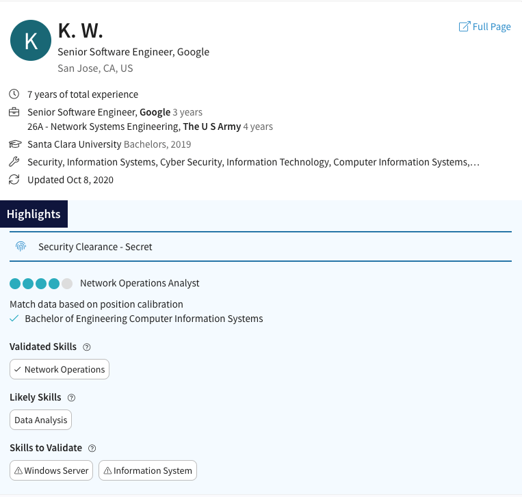
Task: Select the Information System skill chip
Action: (x=148, y=470)
